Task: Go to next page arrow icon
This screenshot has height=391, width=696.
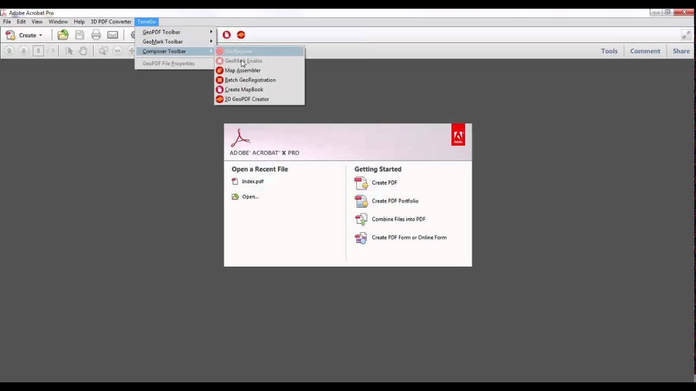Action: 23,51
